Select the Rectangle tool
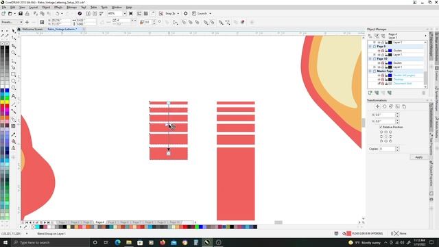439x247 pixels. [x=14, y=75]
